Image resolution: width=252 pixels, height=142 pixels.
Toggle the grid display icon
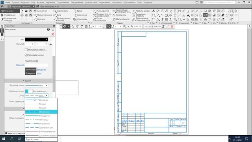(86, 26)
